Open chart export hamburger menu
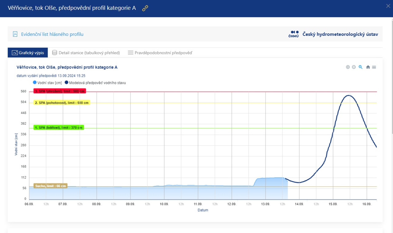This screenshot has width=393, height=233. [374, 67]
